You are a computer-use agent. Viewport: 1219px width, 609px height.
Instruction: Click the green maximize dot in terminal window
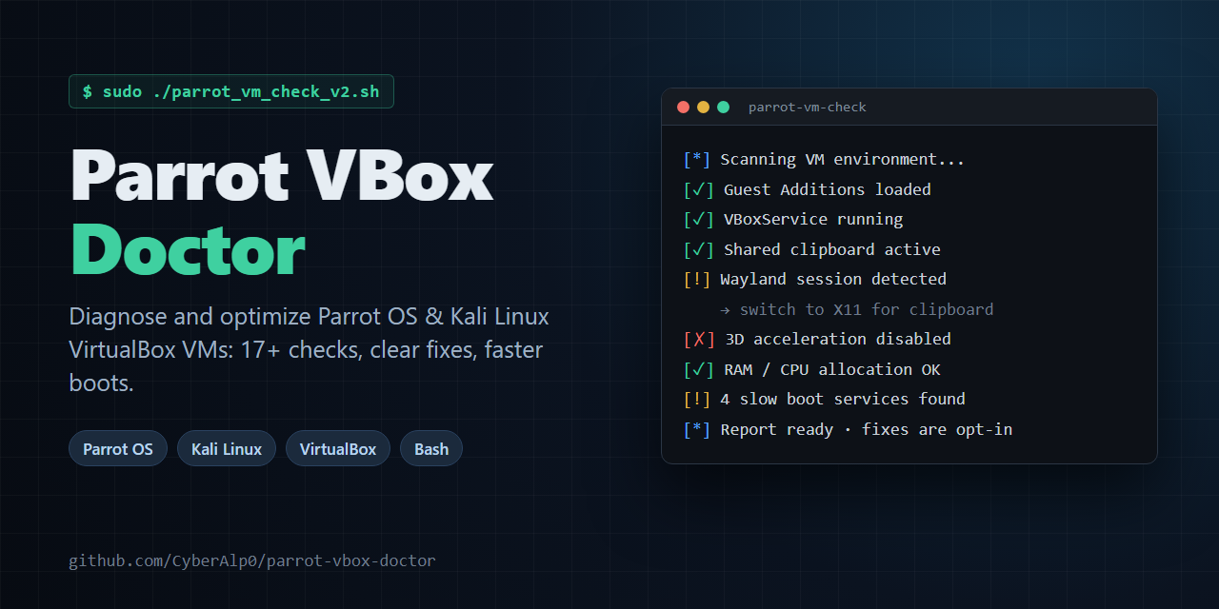pos(723,107)
